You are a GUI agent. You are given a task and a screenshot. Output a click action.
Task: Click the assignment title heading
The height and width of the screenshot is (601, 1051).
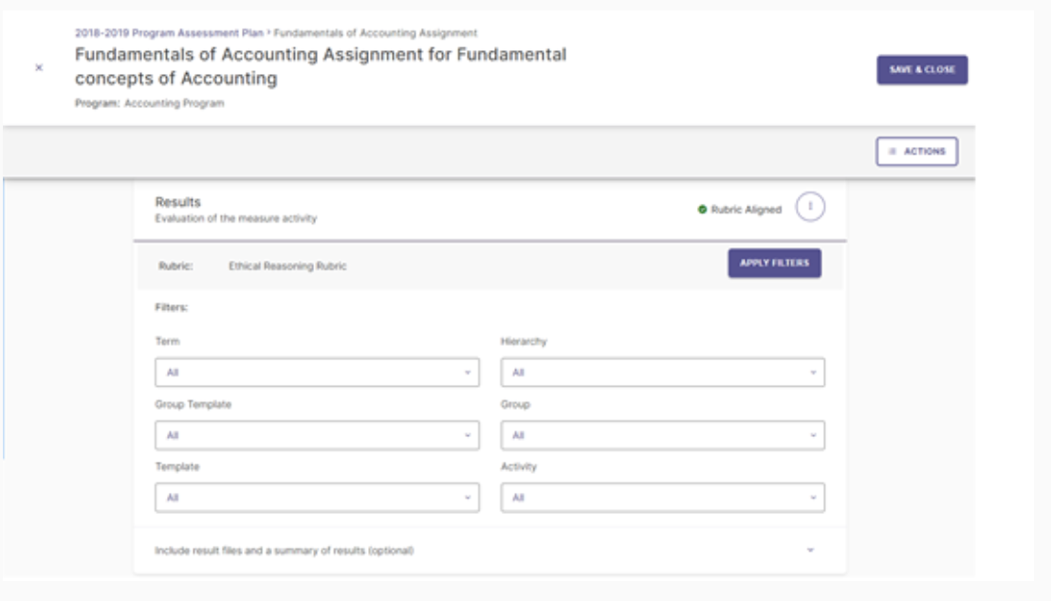pos(321,67)
